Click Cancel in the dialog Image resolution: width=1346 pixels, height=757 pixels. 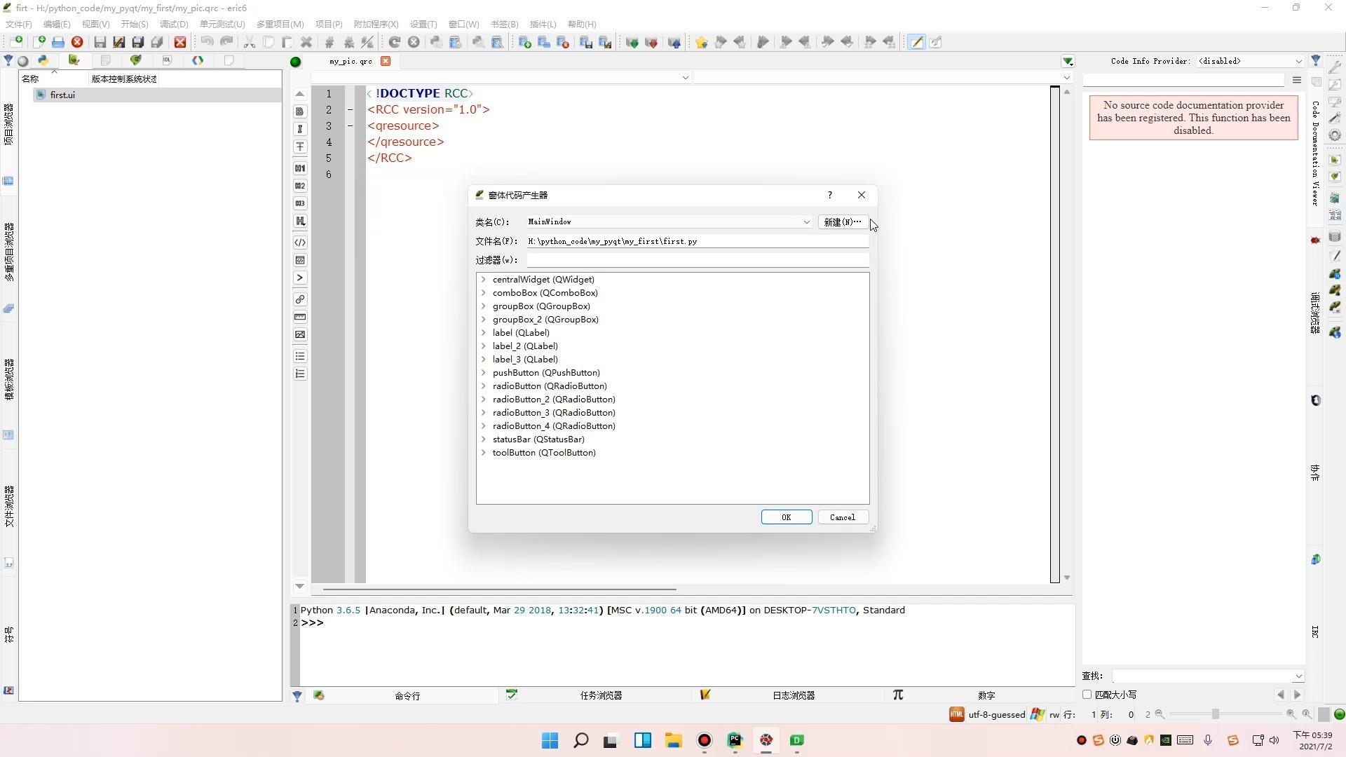(x=843, y=517)
